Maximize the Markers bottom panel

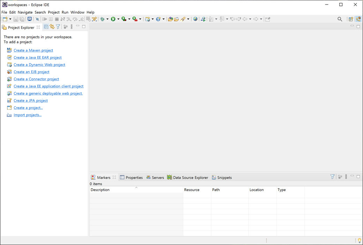click(358, 177)
